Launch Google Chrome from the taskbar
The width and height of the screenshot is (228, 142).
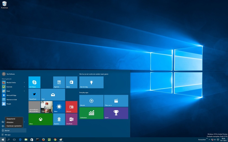(55, 140)
